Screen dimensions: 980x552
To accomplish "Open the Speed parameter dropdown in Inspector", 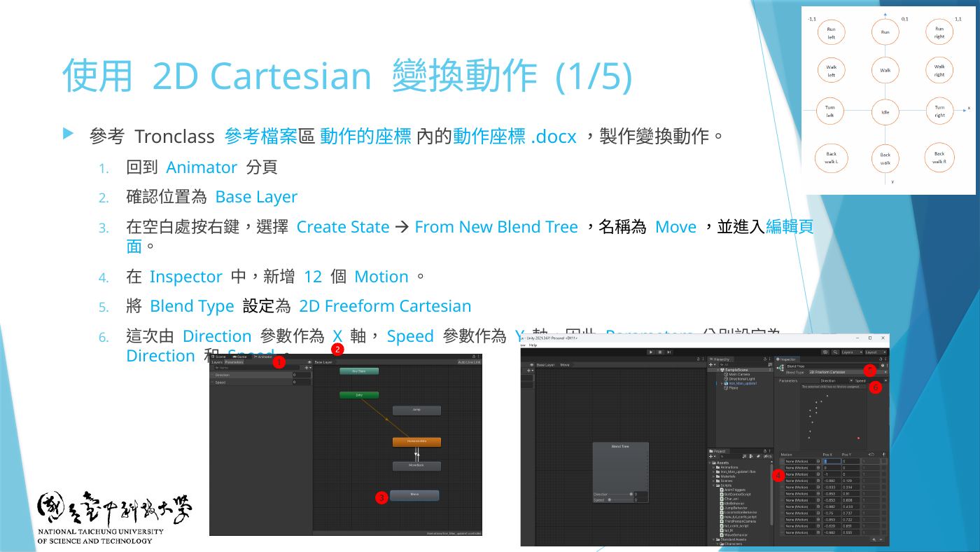I will (x=871, y=380).
